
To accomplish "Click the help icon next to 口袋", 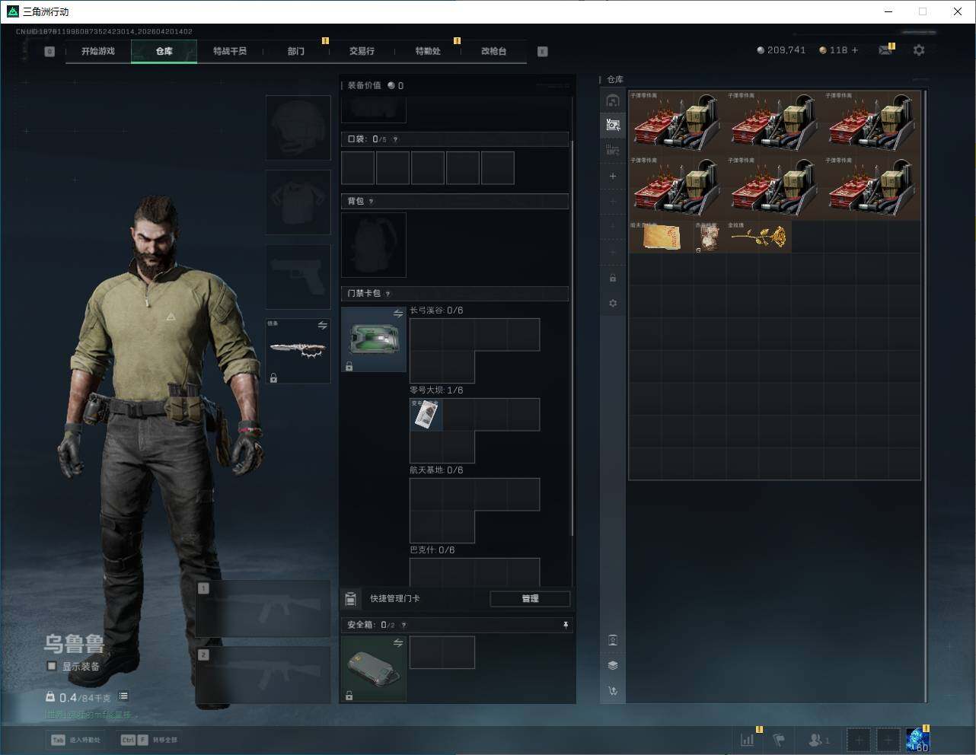I will pyautogui.click(x=395, y=139).
